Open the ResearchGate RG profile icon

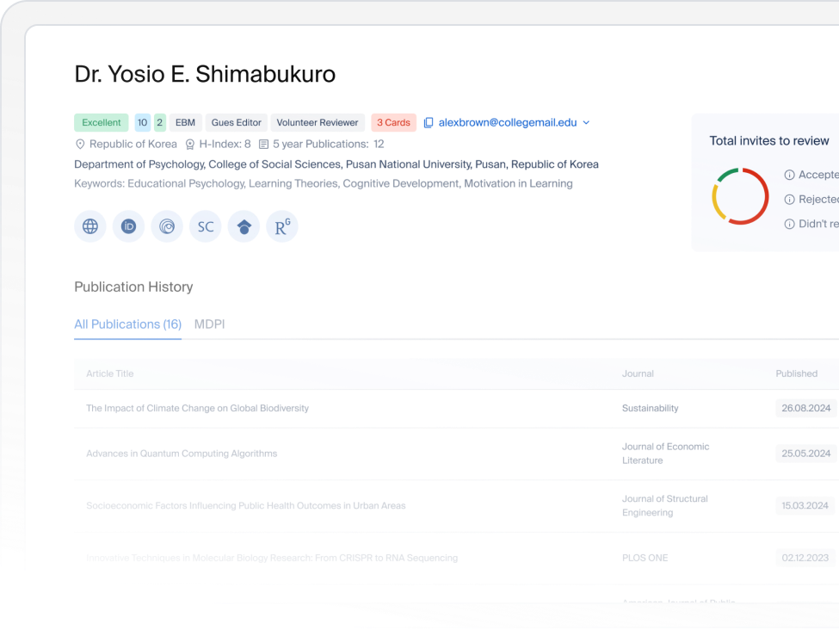pos(282,226)
